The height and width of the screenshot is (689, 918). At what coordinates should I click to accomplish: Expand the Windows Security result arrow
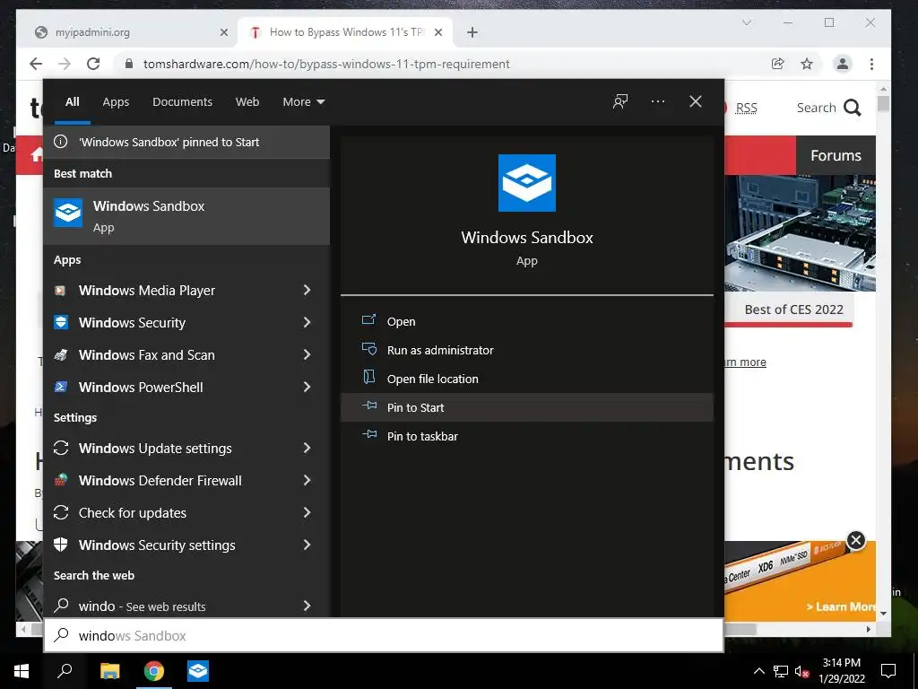pos(307,322)
